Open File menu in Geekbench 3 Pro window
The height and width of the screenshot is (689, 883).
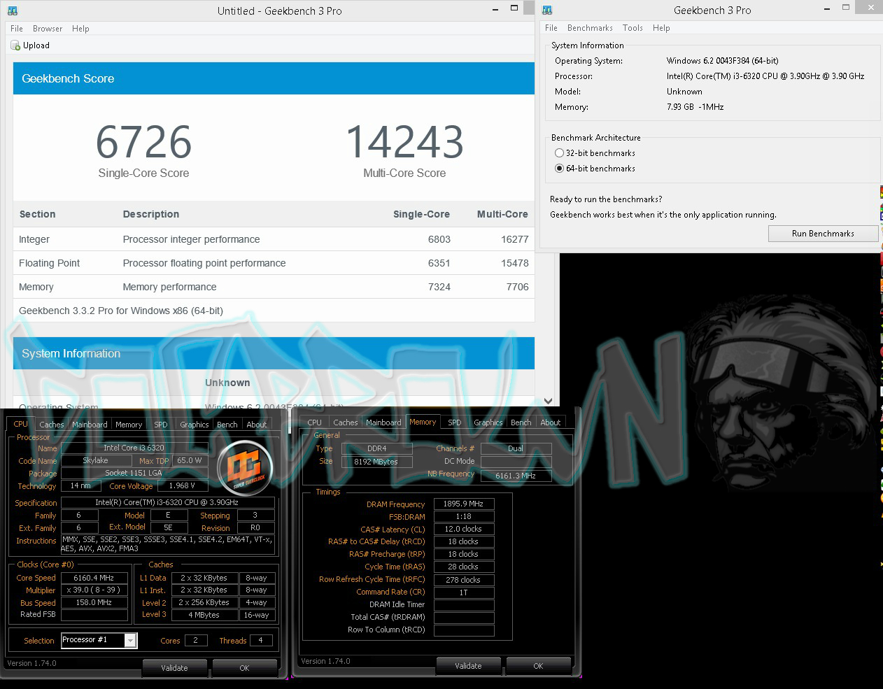[x=551, y=28]
